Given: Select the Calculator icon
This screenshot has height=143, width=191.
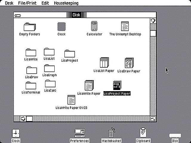Looking at the screenshot, I should pyautogui.click(x=94, y=26).
